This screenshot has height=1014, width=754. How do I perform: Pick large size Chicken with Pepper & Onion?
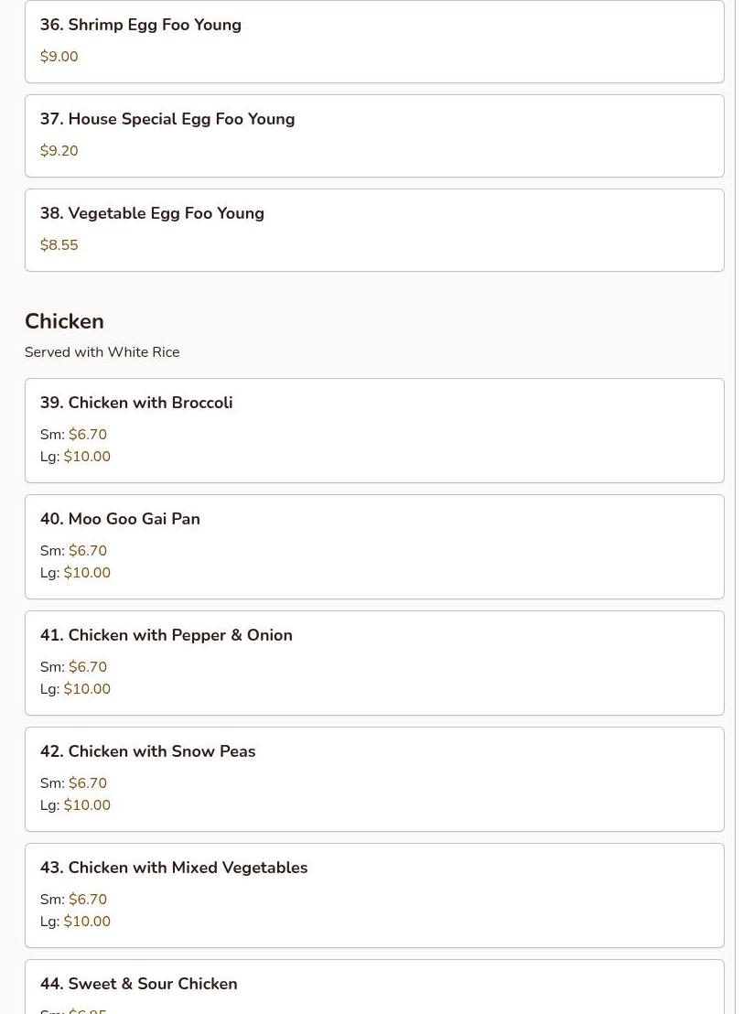[x=86, y=689]
